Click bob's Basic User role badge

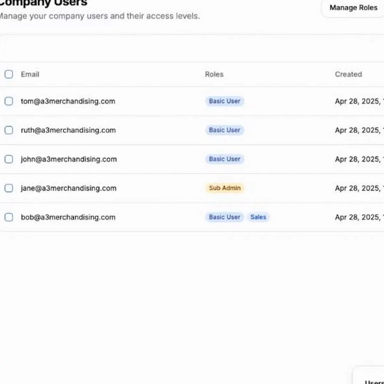(x=225, y=217)
